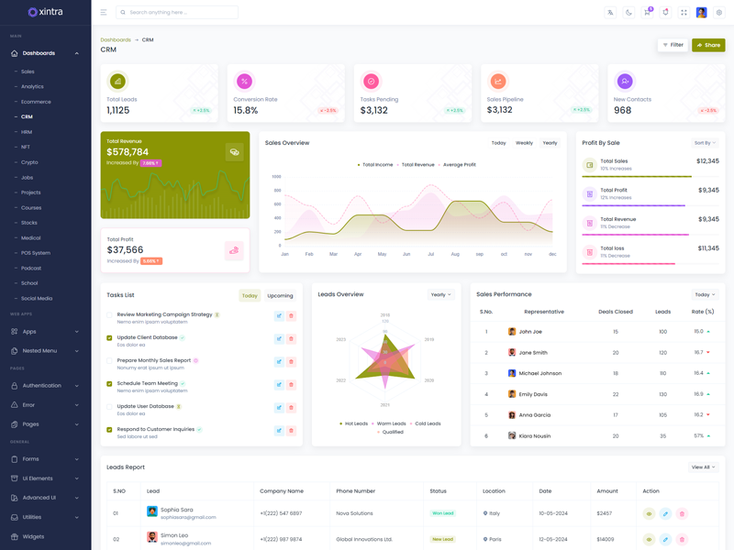Image resolution: width=734 pixels, height=550 pixels.
Task: Enter fullscreen mode via header icon
Action: 684,13
